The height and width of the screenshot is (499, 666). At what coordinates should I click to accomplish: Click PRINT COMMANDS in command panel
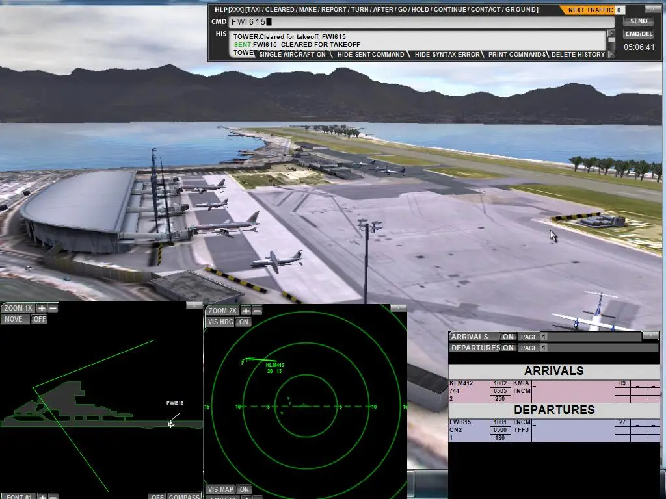point(516,55)
